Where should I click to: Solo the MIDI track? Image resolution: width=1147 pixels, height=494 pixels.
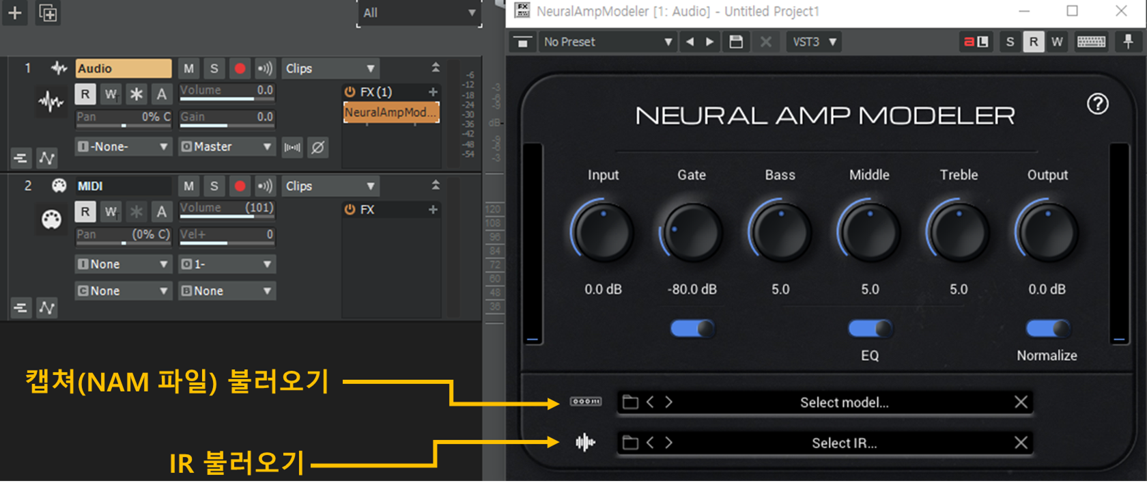(x=214, y=186)
